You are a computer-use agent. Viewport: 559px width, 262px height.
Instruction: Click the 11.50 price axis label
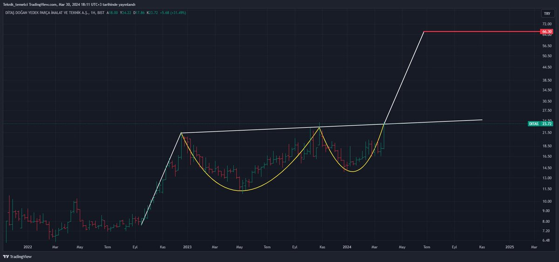(x=546, y=188)
